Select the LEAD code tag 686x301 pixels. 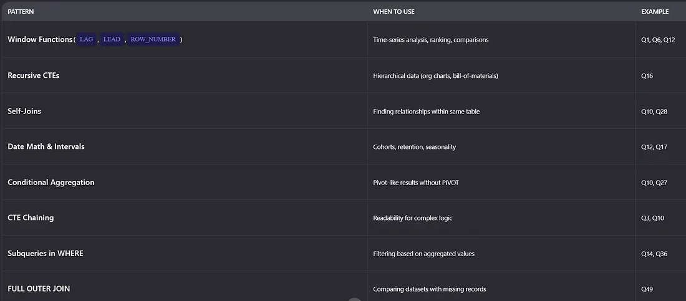click(112, 40)
